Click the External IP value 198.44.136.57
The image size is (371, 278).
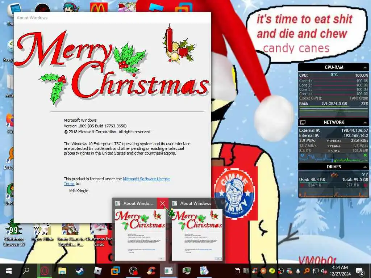pyautogui.click(x=355, y=130)
